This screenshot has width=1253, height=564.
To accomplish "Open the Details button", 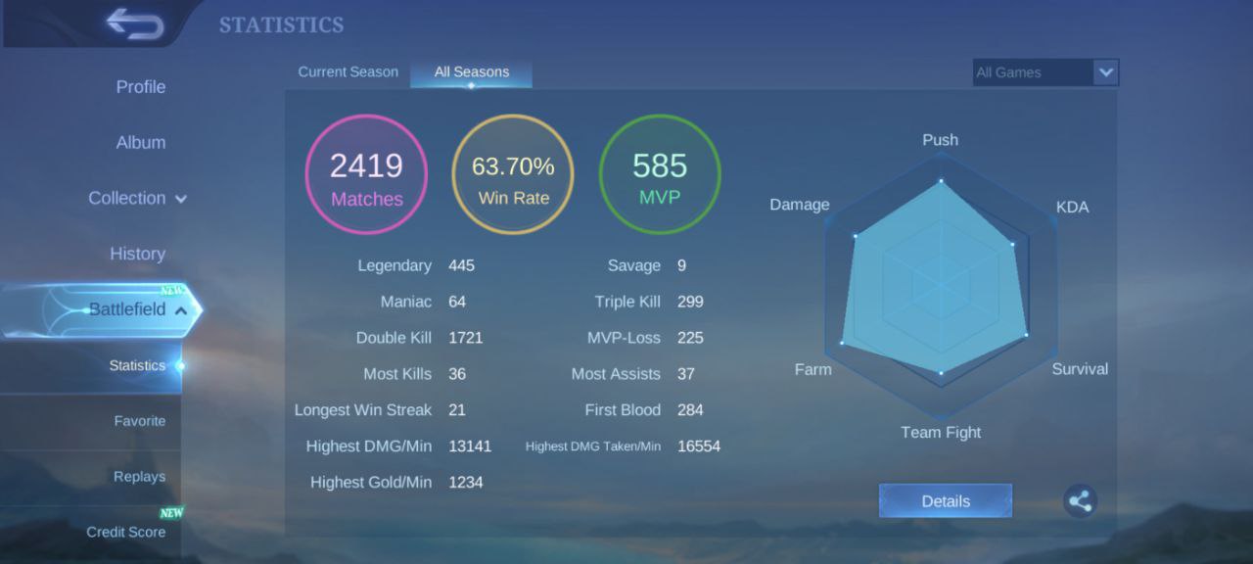I will pyautogui.click(x=946, y=500).
